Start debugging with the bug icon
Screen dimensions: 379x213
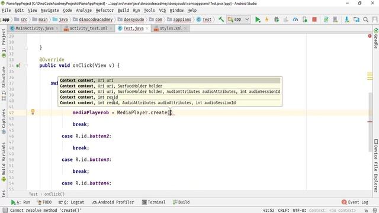(277, 20)
